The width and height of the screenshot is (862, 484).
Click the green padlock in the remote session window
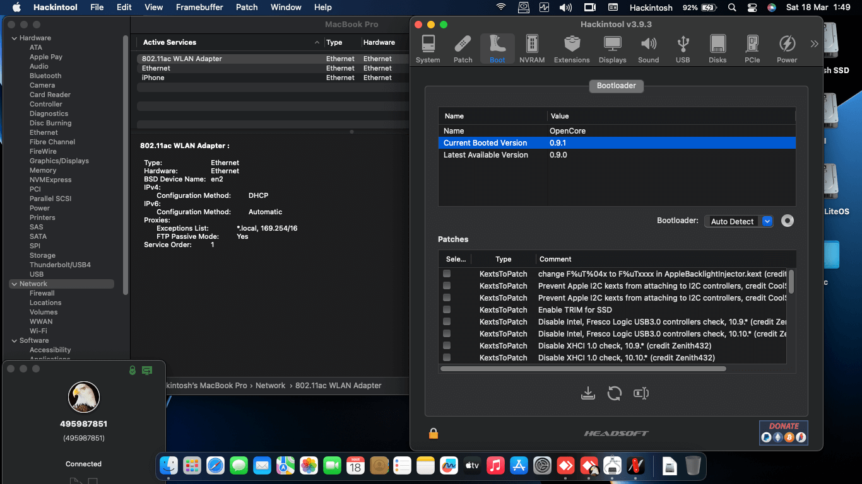pyautogui.click(x=132, y=370)
